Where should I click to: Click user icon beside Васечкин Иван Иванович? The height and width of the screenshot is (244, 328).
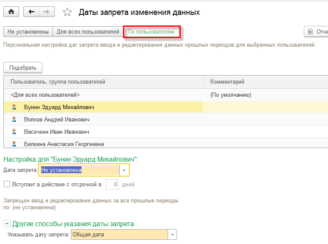[14, 132]
